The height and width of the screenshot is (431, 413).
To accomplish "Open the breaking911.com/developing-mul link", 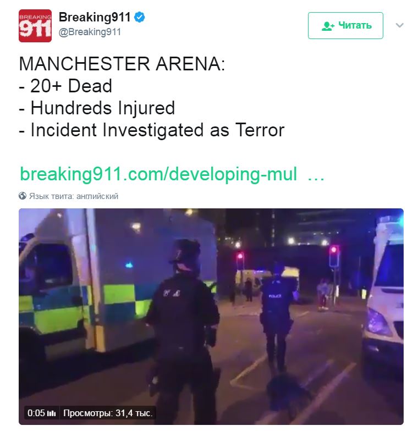I will point(158,174).
